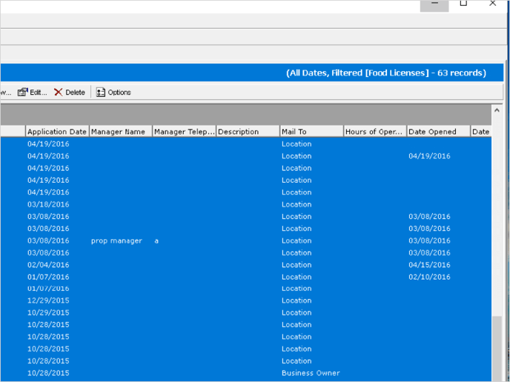The height and width of the screenshot is (382, 510).
Task: Sort by Application Date column header
Action: pyautogui.click(x=57, y=132)
